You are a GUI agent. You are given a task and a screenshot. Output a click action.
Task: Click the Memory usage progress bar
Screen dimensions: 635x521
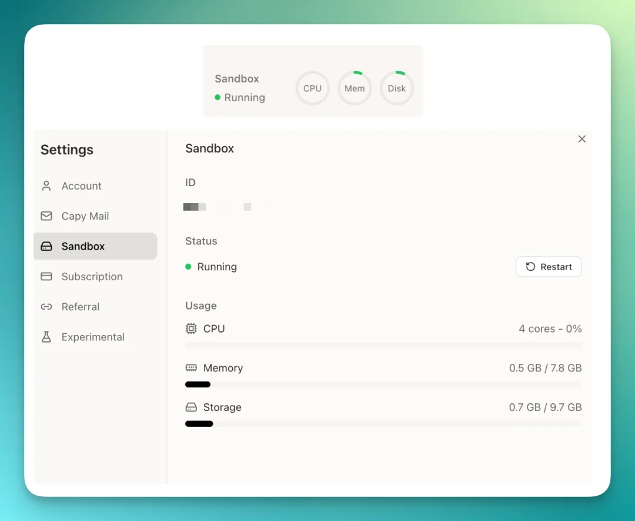tap(382, 384)
